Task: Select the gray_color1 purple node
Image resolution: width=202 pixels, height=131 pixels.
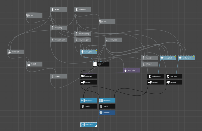Action: (x=132, y=70)
